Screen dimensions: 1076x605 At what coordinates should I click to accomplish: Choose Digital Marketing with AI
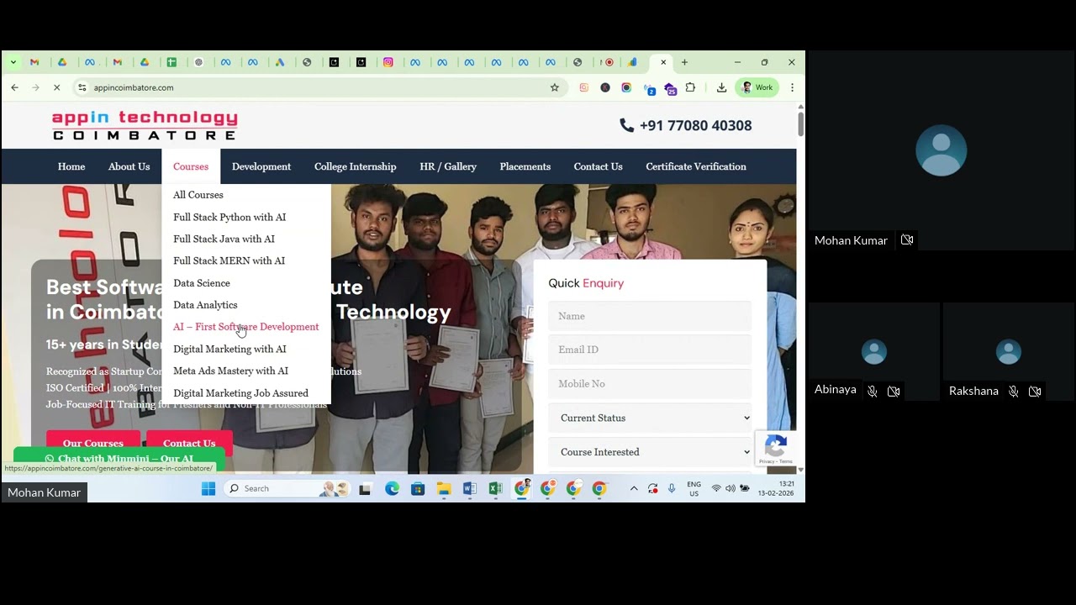(229, 349)
